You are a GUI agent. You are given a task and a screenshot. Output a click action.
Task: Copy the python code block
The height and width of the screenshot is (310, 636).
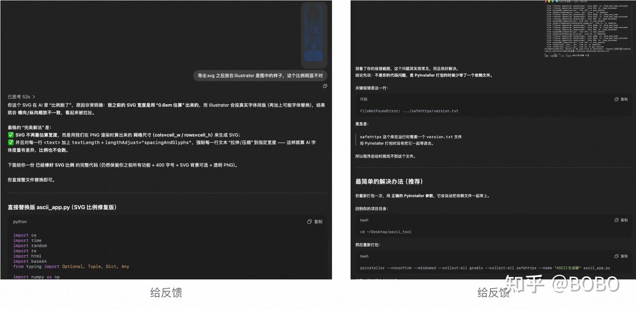(x=315, y=222)
